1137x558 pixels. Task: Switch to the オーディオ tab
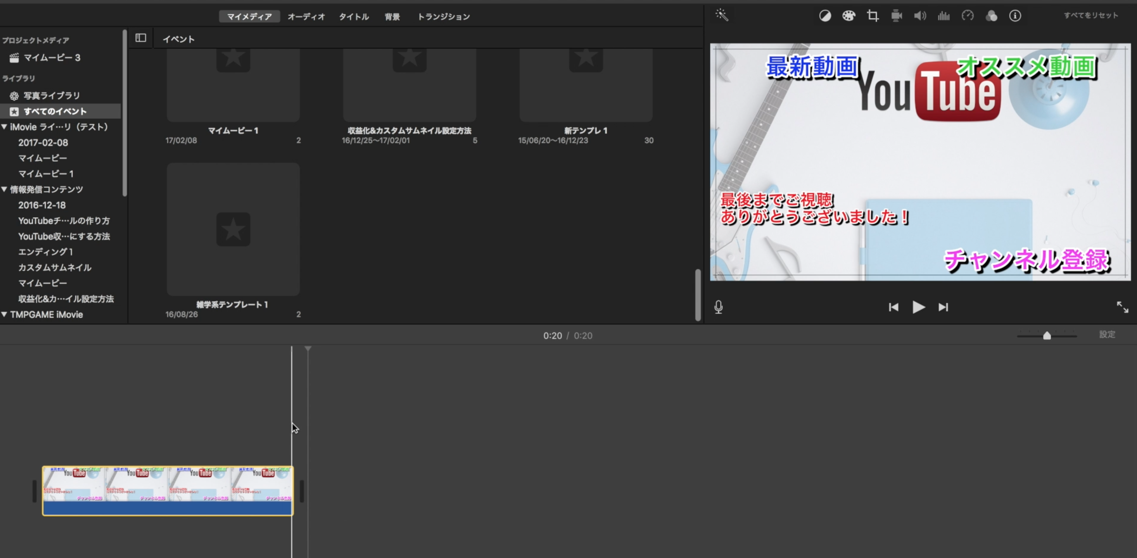tap(306, 16)
